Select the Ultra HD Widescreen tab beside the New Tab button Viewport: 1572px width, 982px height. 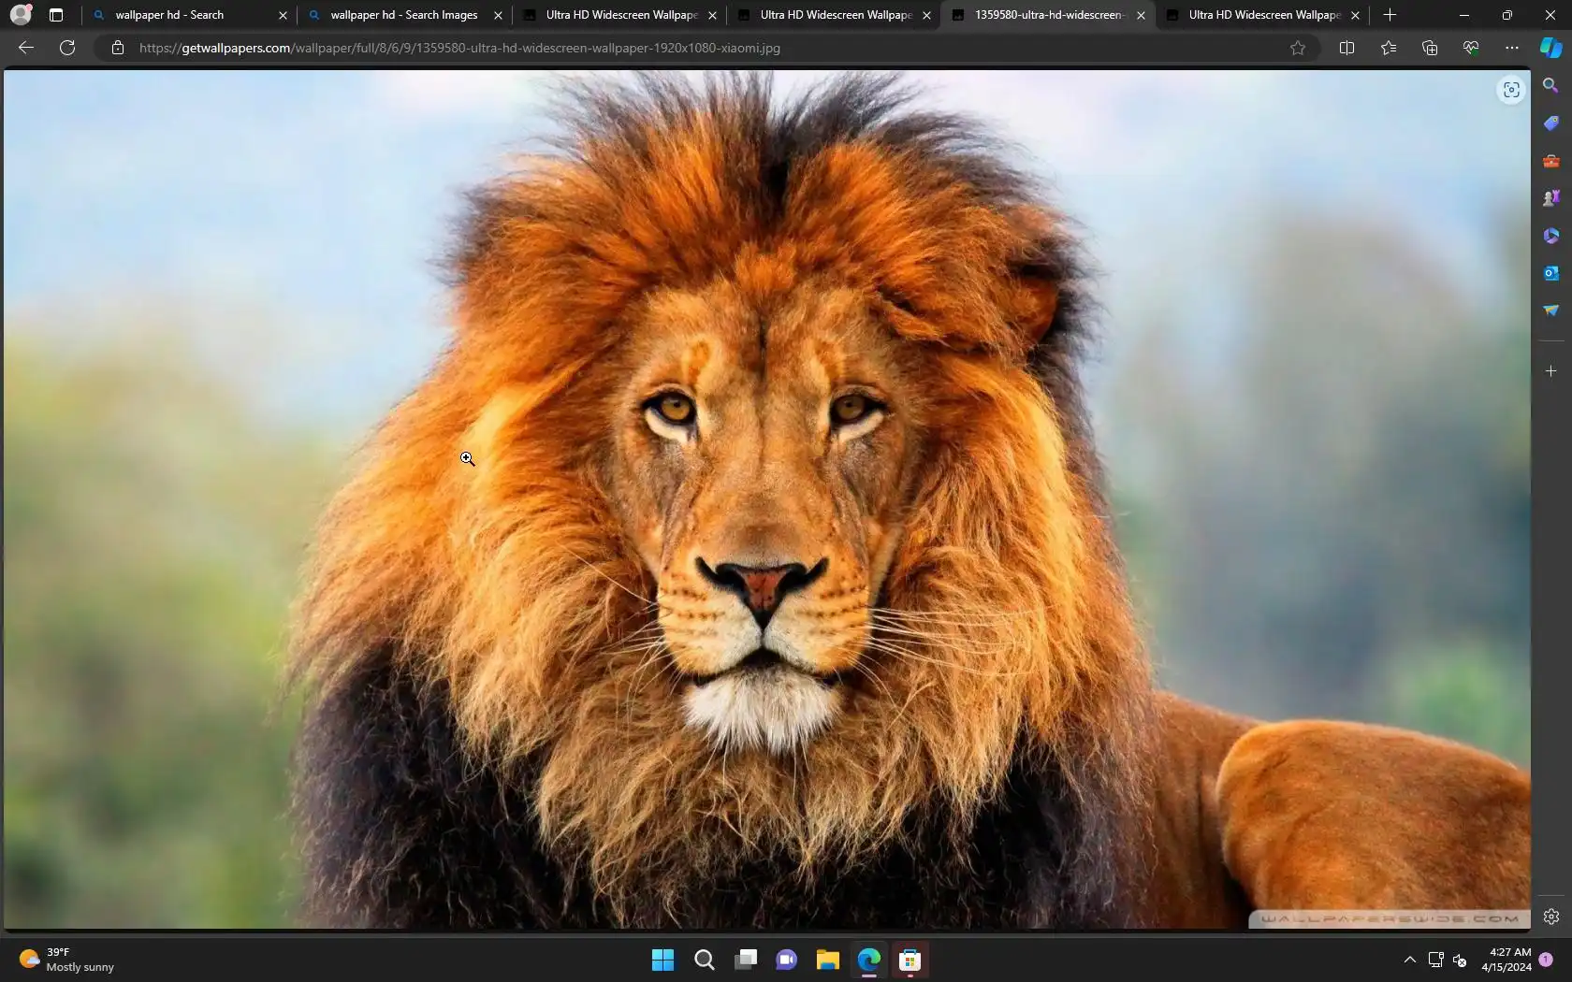(1264, 15)
